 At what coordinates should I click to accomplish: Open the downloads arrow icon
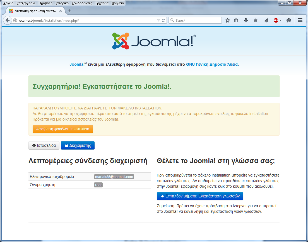[x=246, y=20]
